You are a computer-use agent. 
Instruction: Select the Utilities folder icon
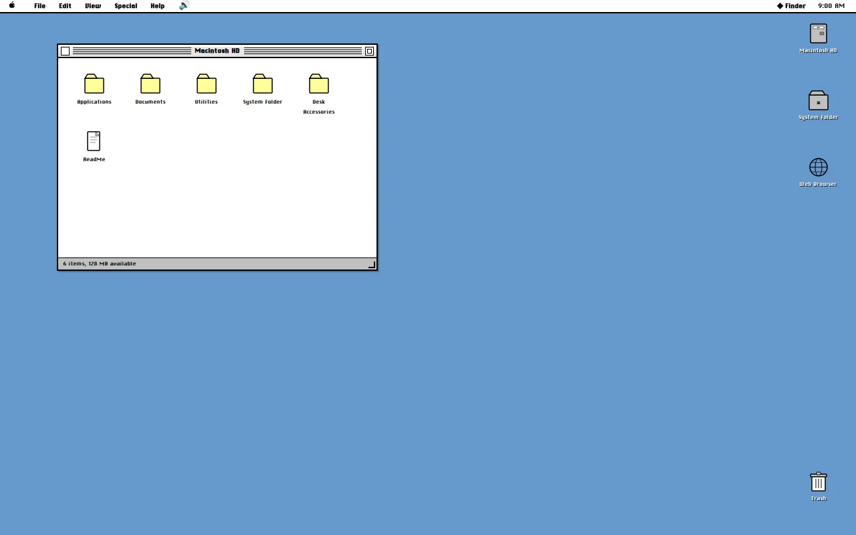click(207, 84)
